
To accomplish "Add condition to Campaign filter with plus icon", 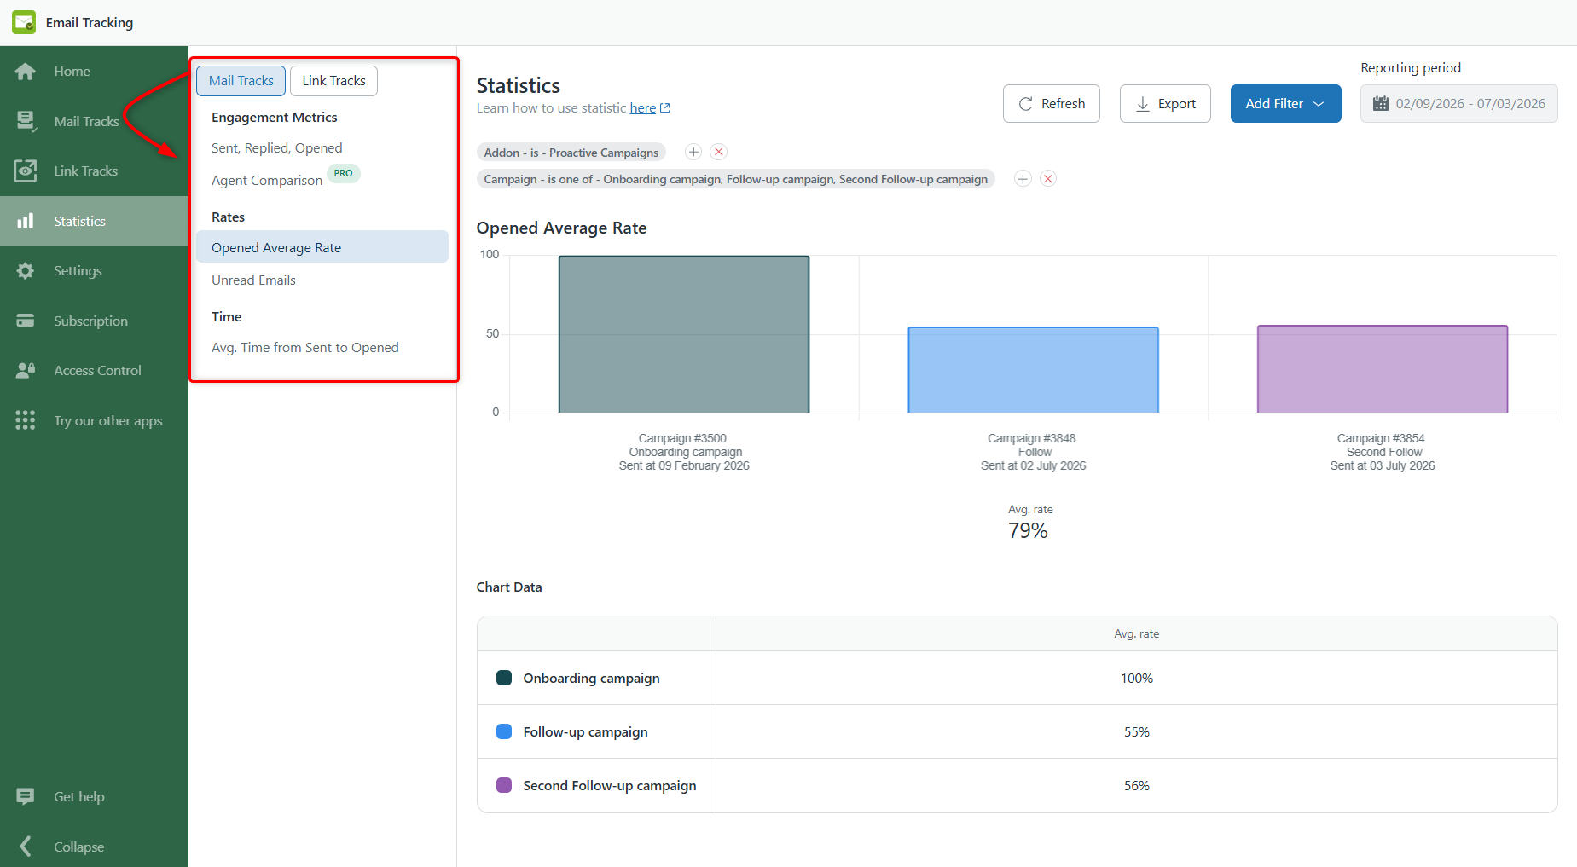I will (1023, 178).
